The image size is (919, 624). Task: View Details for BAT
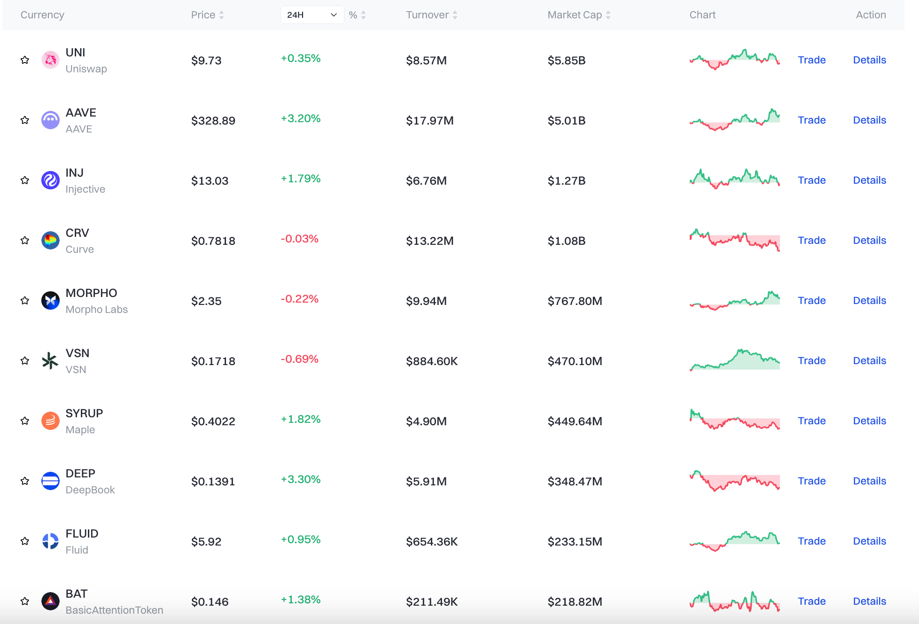pyautogui.click(x=870, y=601)
